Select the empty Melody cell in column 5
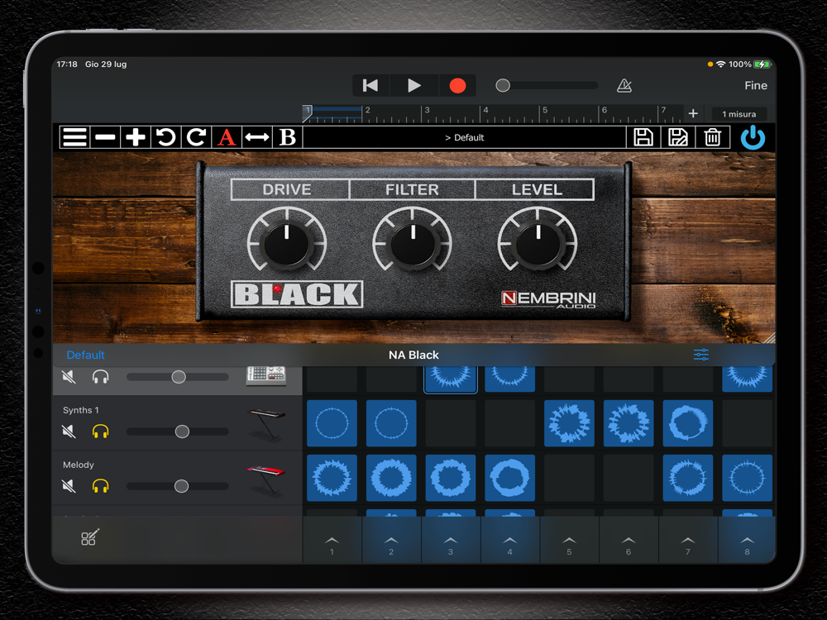827x620 pixels. [569, 478]
